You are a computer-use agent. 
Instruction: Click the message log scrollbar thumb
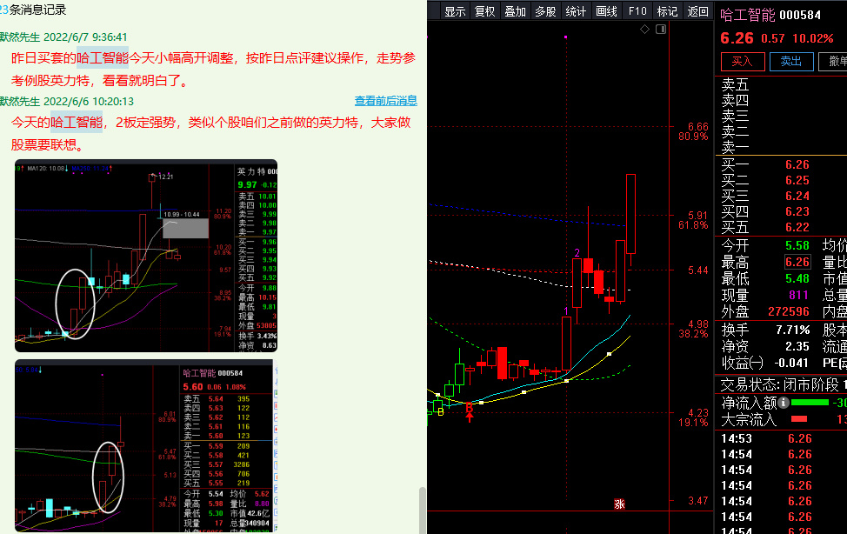[423, 510]
